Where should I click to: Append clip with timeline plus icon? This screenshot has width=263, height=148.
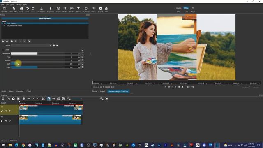click(x=24, y=99)
